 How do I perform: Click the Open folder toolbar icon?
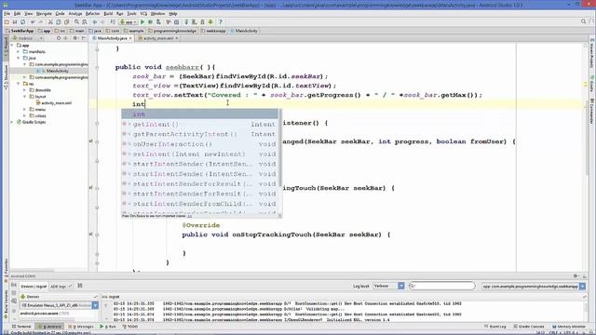point(7,22)
